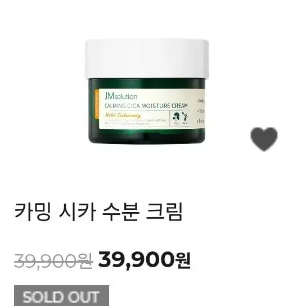Click the bulleted feature list on the label edge

point(201,111)
